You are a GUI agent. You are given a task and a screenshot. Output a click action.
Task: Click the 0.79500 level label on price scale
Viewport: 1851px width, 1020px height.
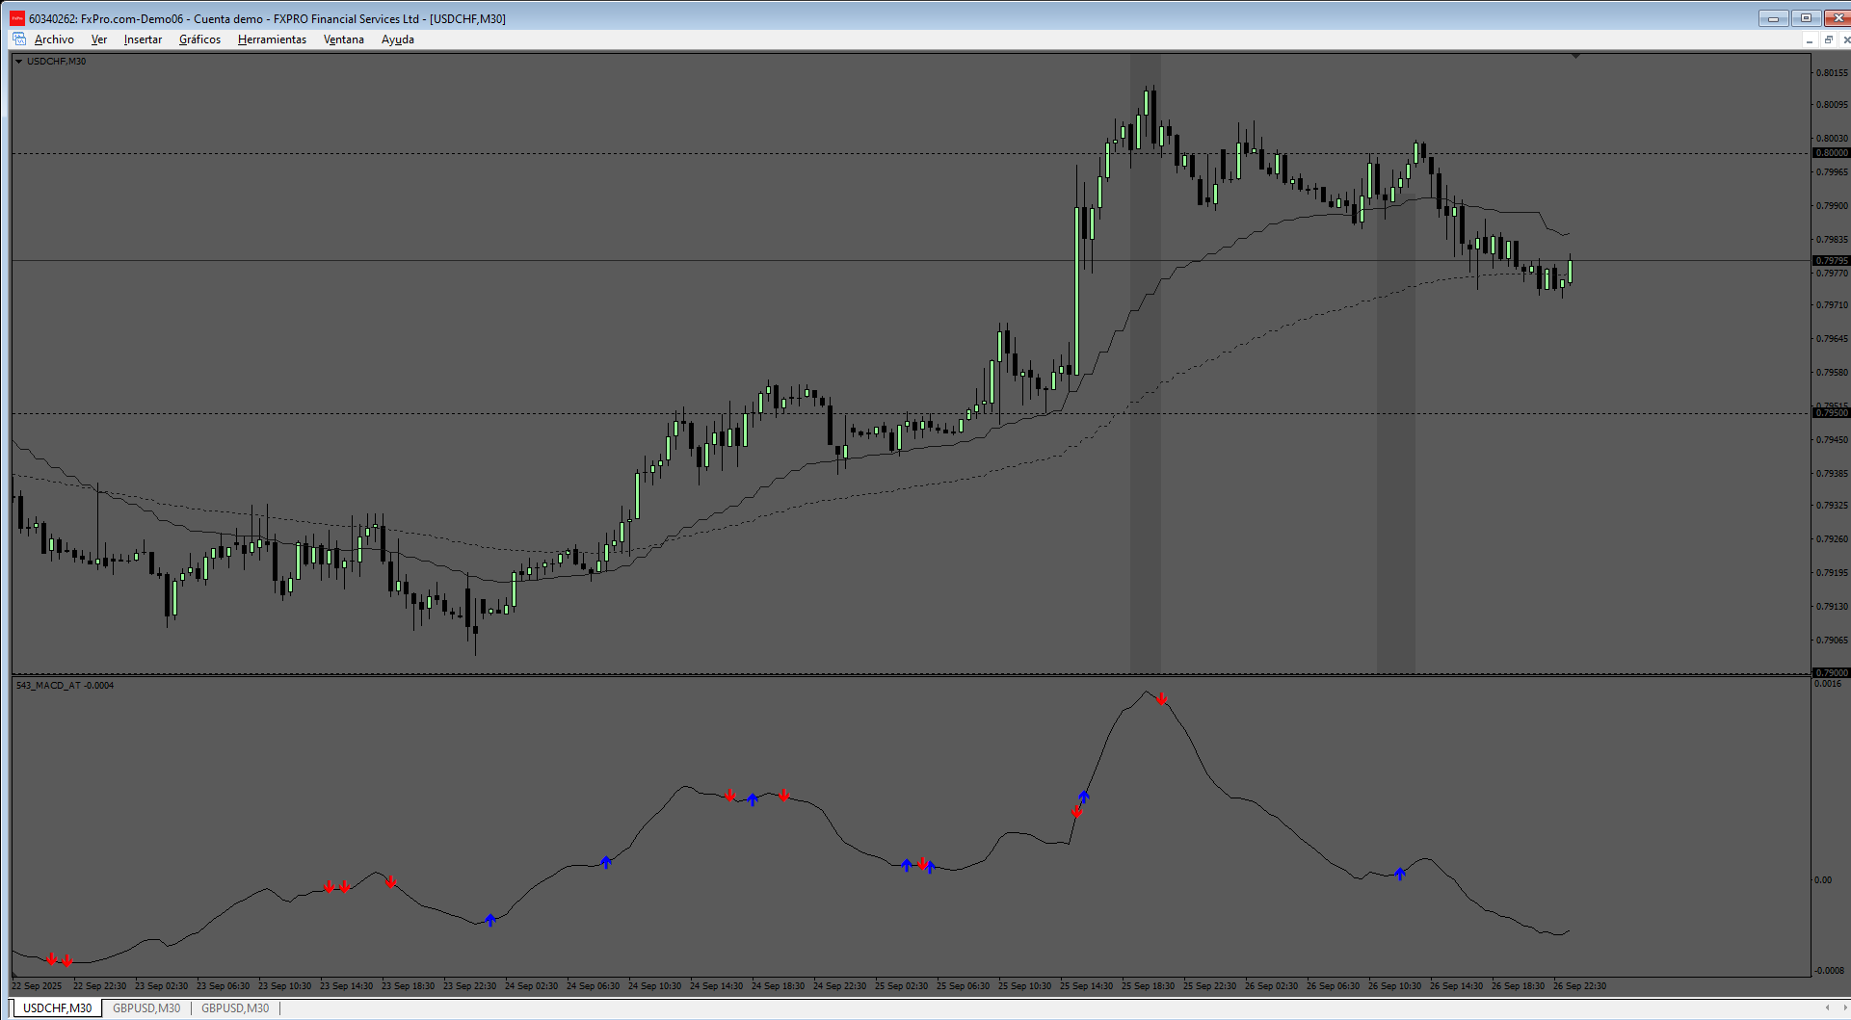[x=1831, y=413]
